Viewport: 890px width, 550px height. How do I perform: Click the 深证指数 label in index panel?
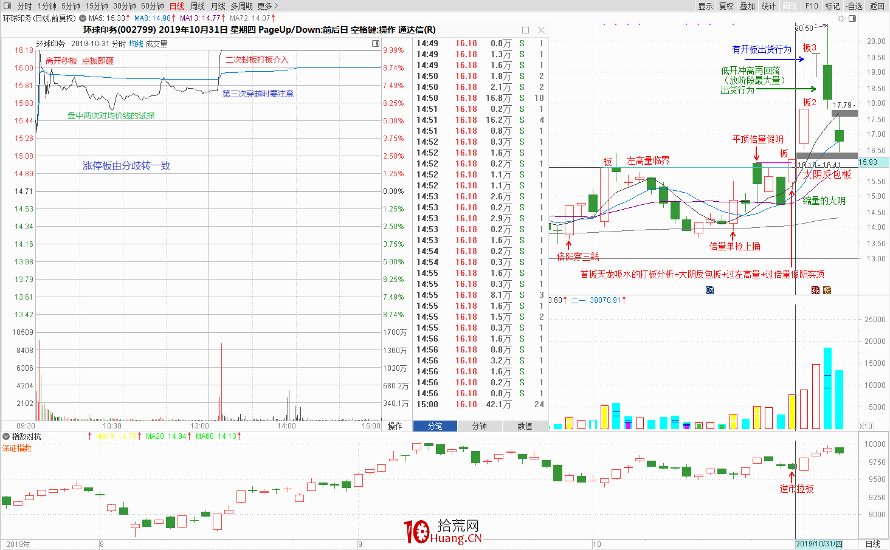(16, 448)
